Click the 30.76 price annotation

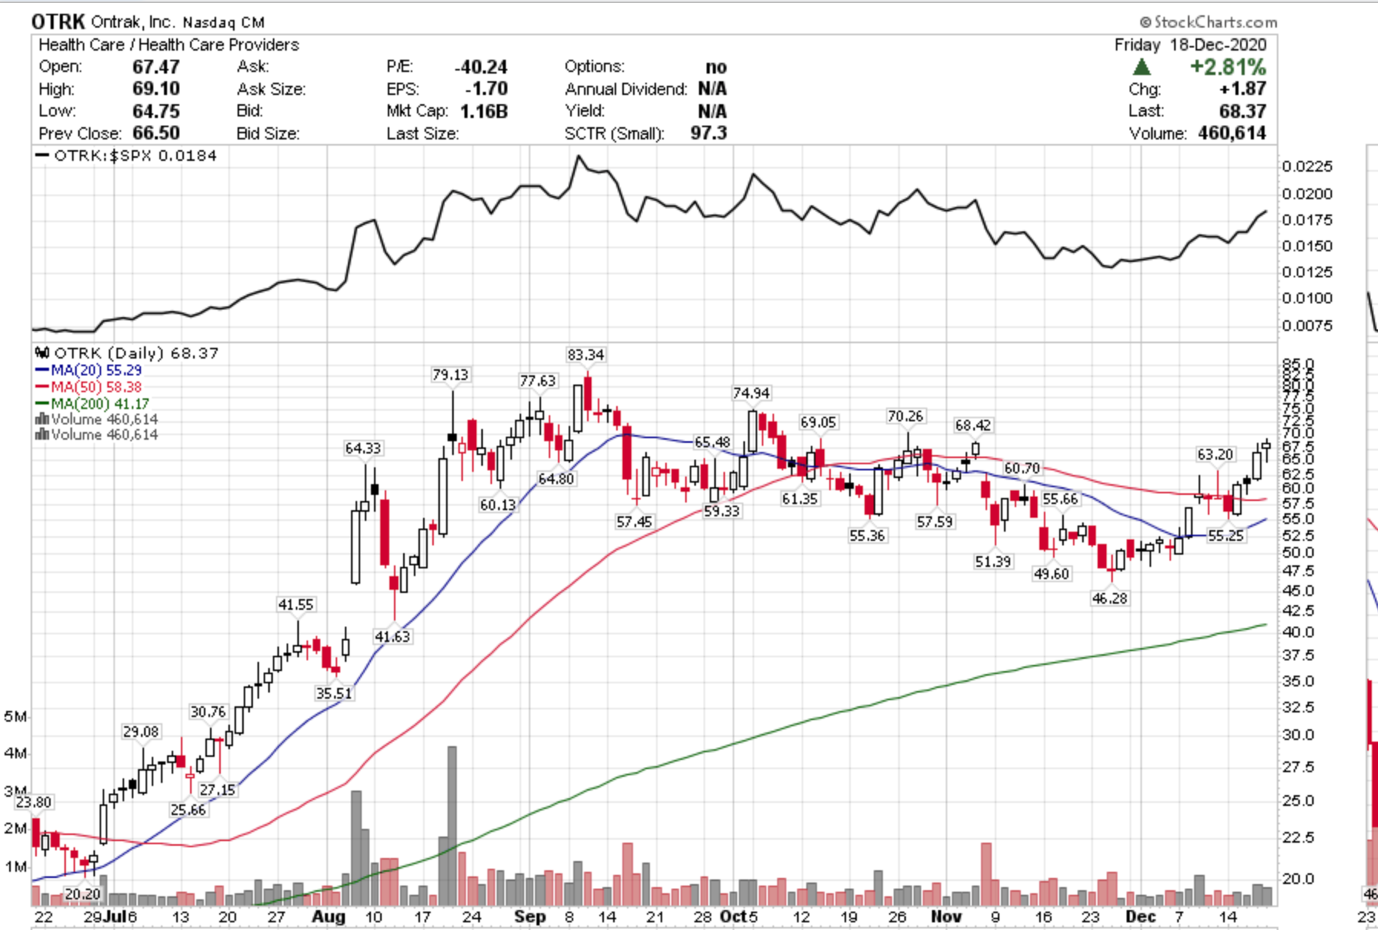(208, 712)
